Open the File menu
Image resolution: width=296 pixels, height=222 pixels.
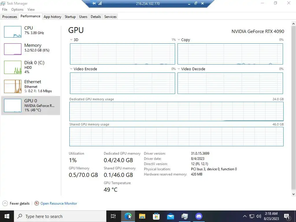(x=5, y=10)
